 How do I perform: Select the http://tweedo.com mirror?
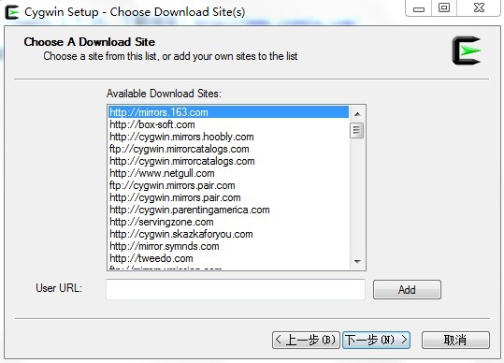pos(228,258)
